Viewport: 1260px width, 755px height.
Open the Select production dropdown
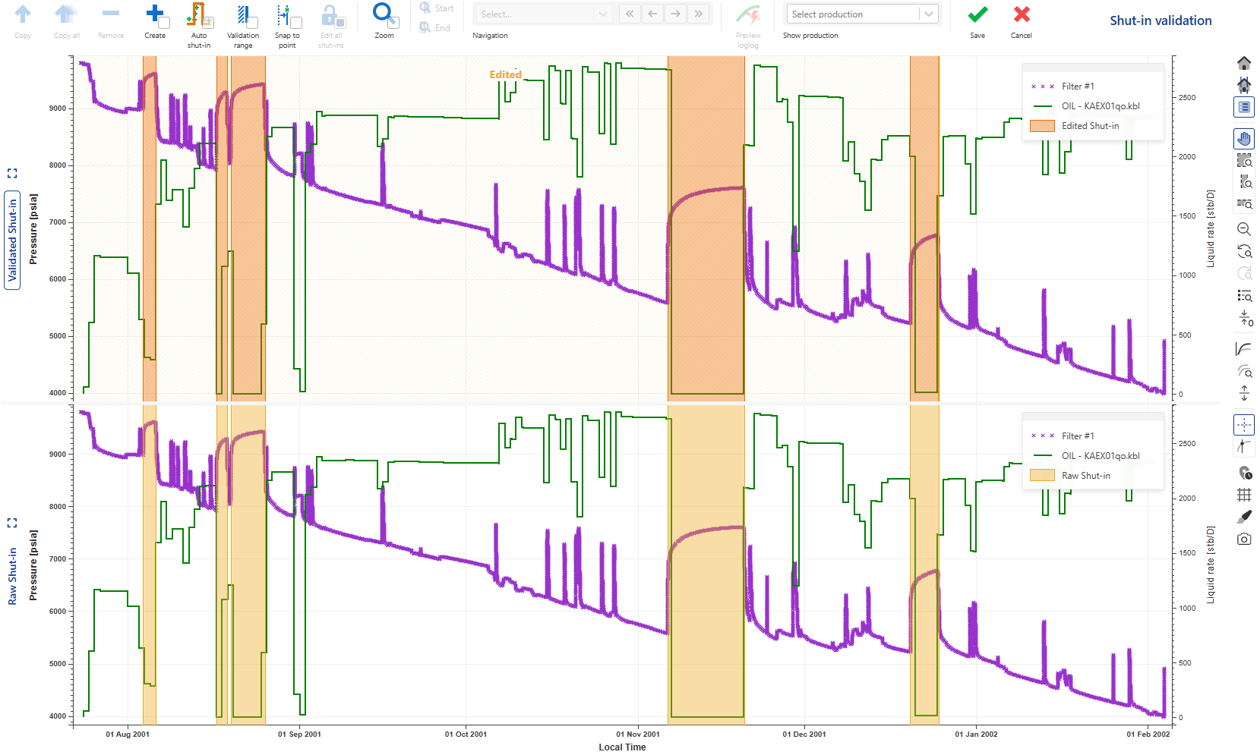pyautogui.click(x=862, y=14)
